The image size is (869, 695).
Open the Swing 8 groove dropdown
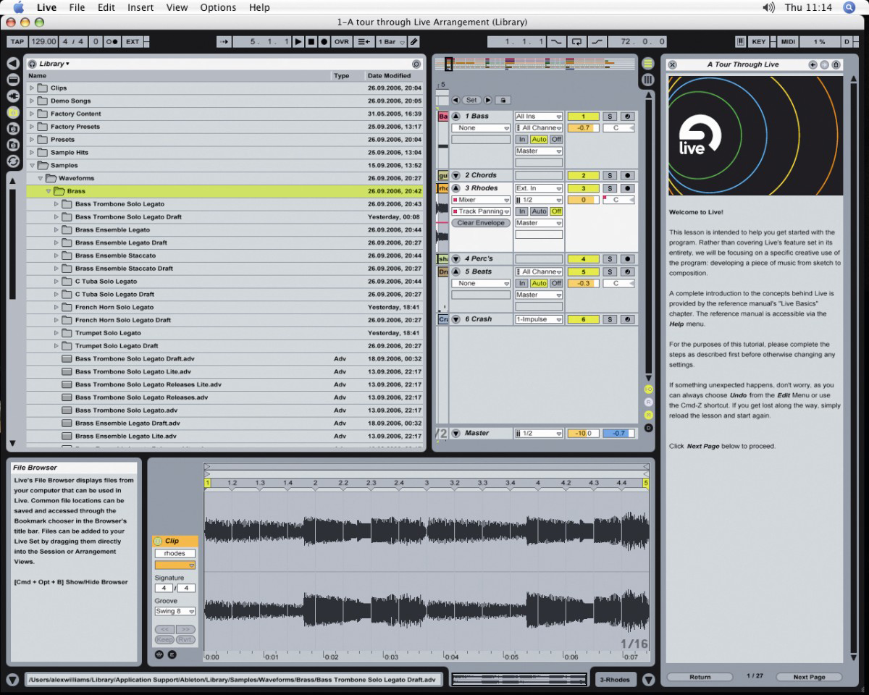pos(175,611)
